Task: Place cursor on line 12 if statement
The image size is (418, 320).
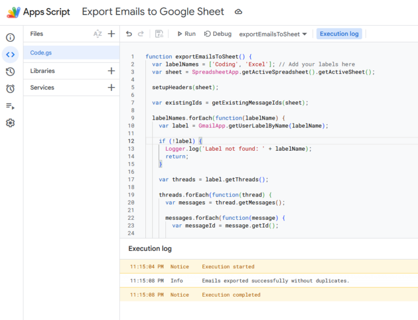Action: click(181, 141)
